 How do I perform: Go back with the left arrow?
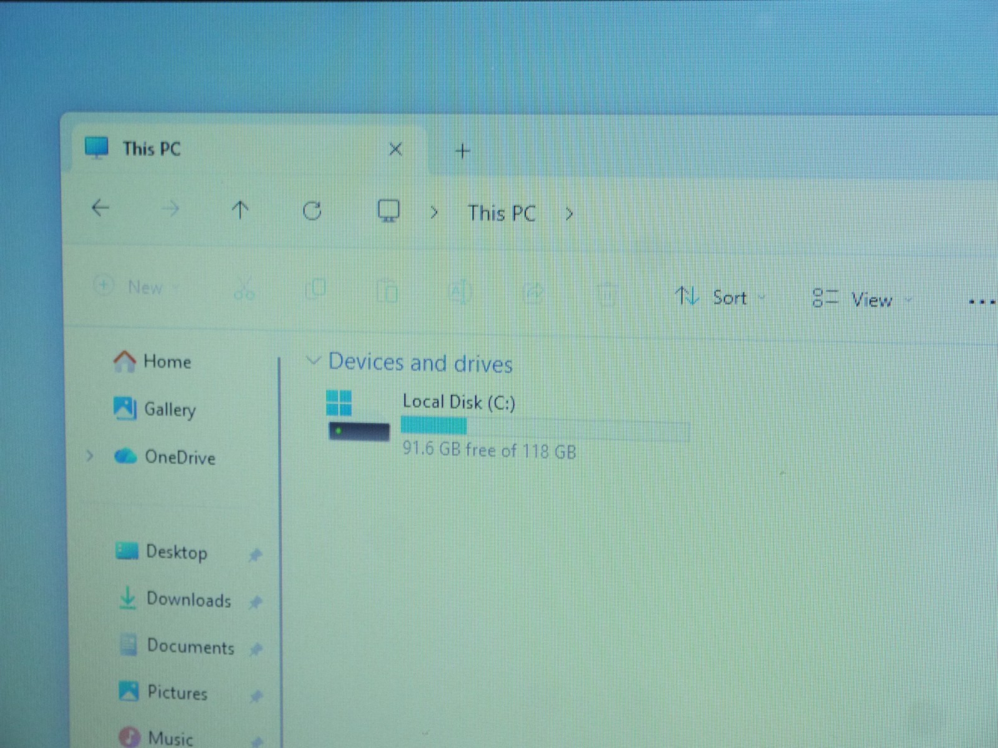click(x=100, y=208)
